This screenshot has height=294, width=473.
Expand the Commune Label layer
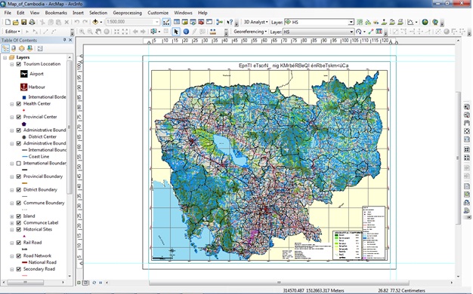click(12, 223)
